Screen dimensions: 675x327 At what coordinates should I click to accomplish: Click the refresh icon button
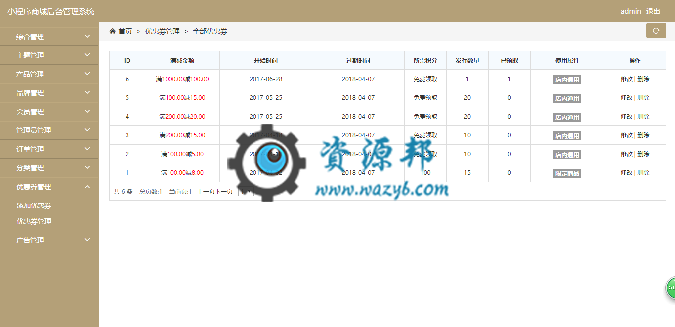[x=656, y=31]
